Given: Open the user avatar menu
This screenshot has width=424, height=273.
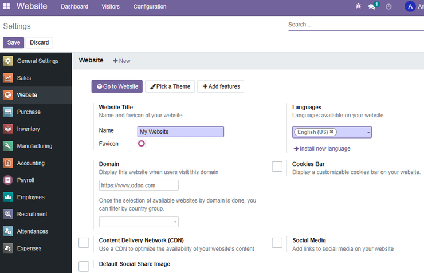Looking at the screenshot, I should (x=410, y=6).
